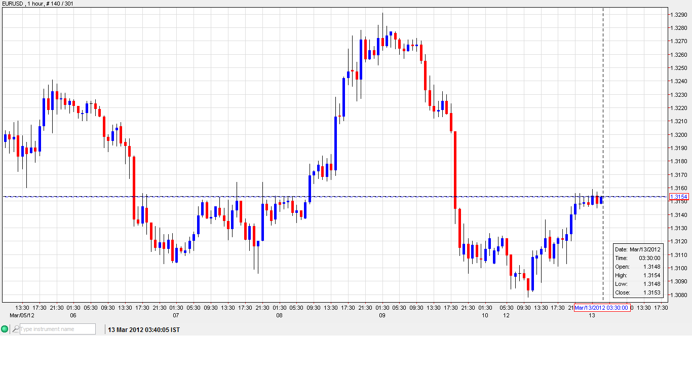
Task: Select the "Close: 1.3153" row in the info box
Action: pos(638,292)
